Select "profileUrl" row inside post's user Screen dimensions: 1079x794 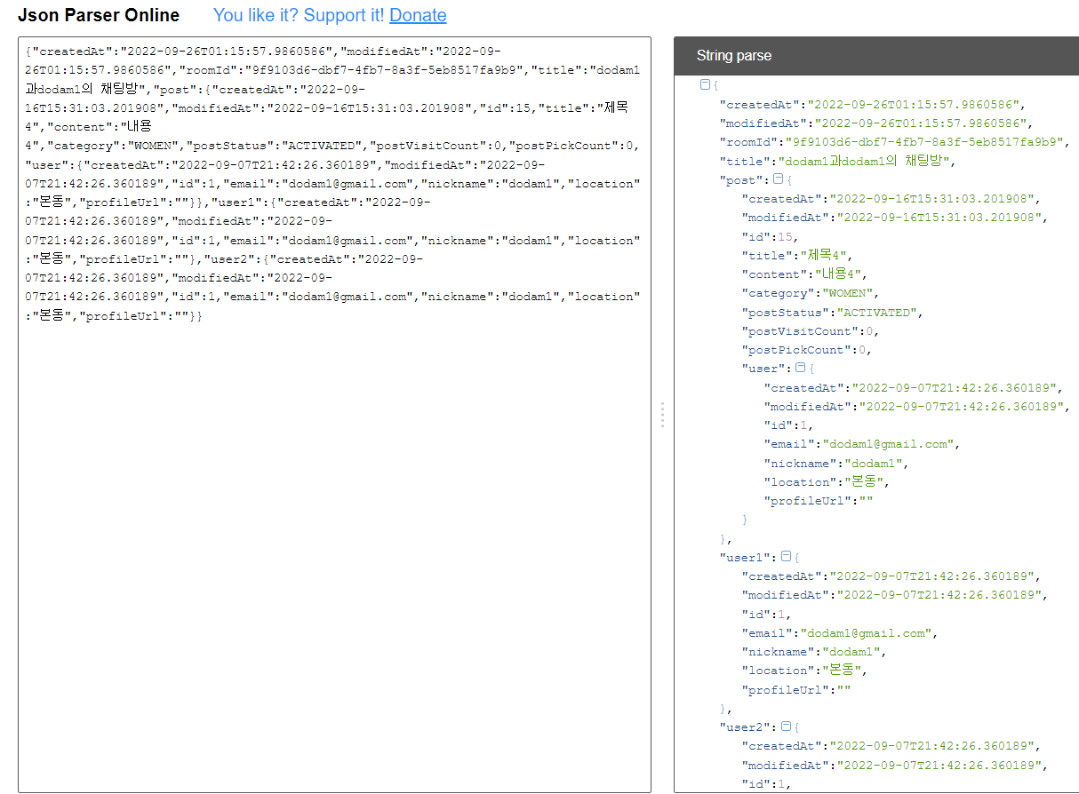[x=819, y=501]
